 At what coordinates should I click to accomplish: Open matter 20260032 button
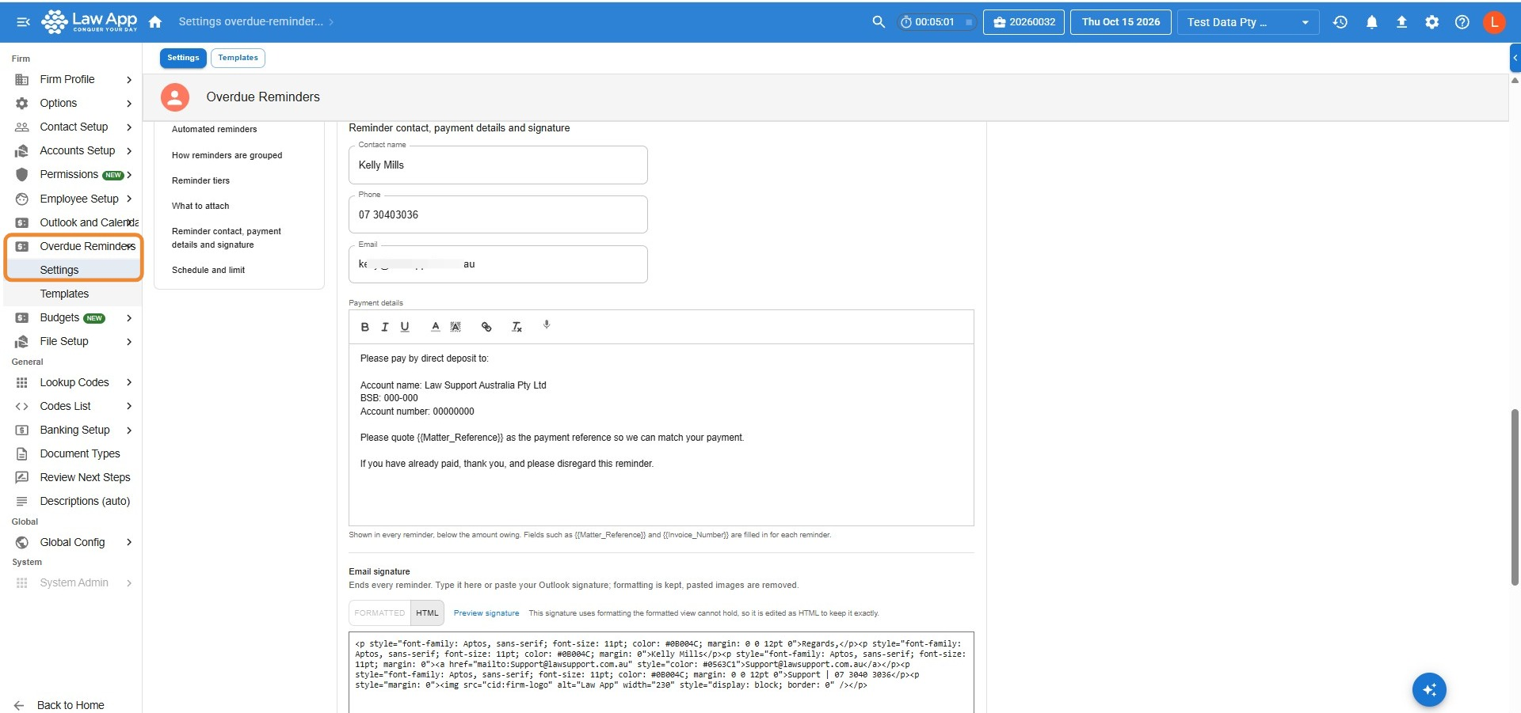1024,22
